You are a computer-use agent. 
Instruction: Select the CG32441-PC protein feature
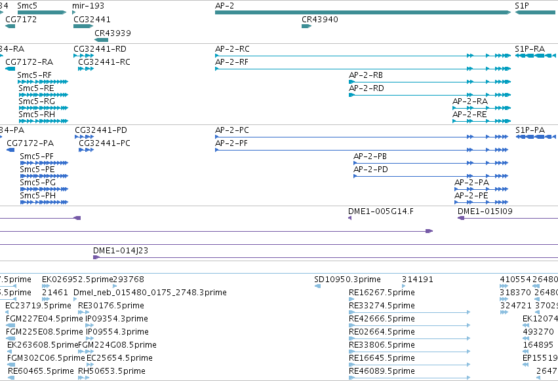tap(86, 150)
